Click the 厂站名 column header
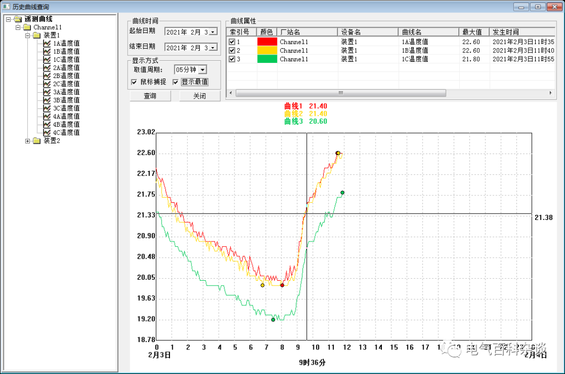 coord(308,32)
